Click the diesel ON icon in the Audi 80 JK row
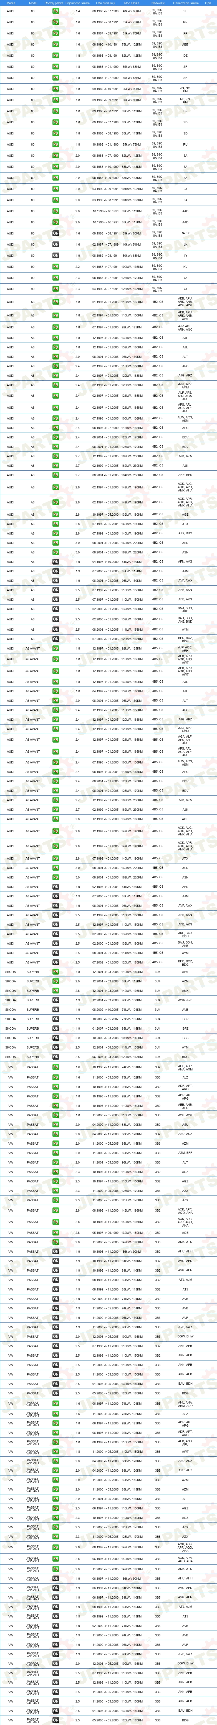 click(x=55, y=244)
